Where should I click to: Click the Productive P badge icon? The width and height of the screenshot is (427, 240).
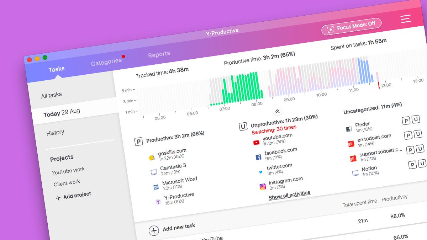click(138, 142)
